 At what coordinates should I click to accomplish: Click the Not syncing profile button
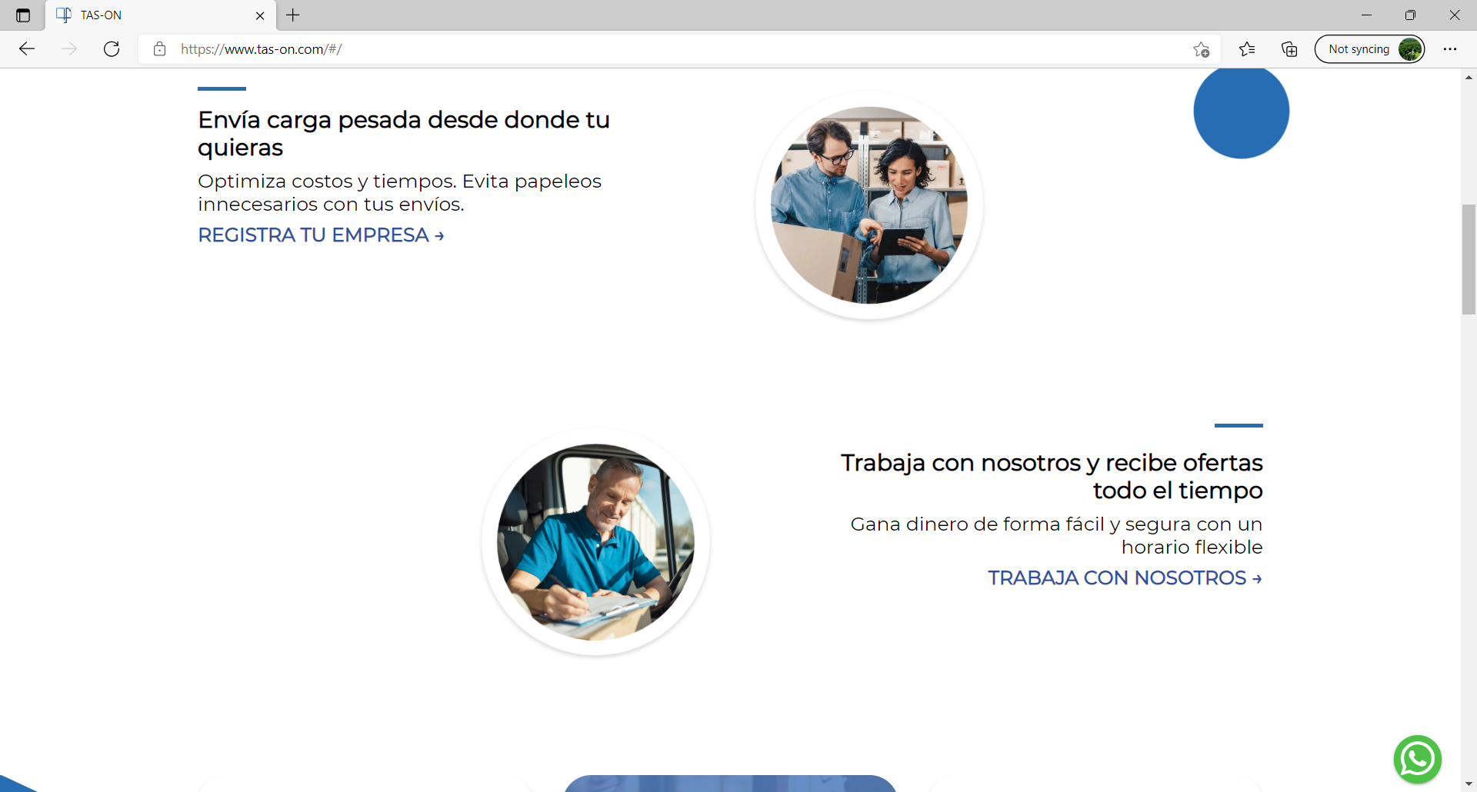coord(1369,49)
